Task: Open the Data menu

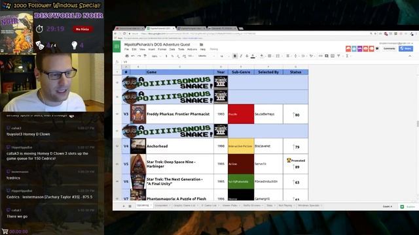Action: (x=172, y=50)
